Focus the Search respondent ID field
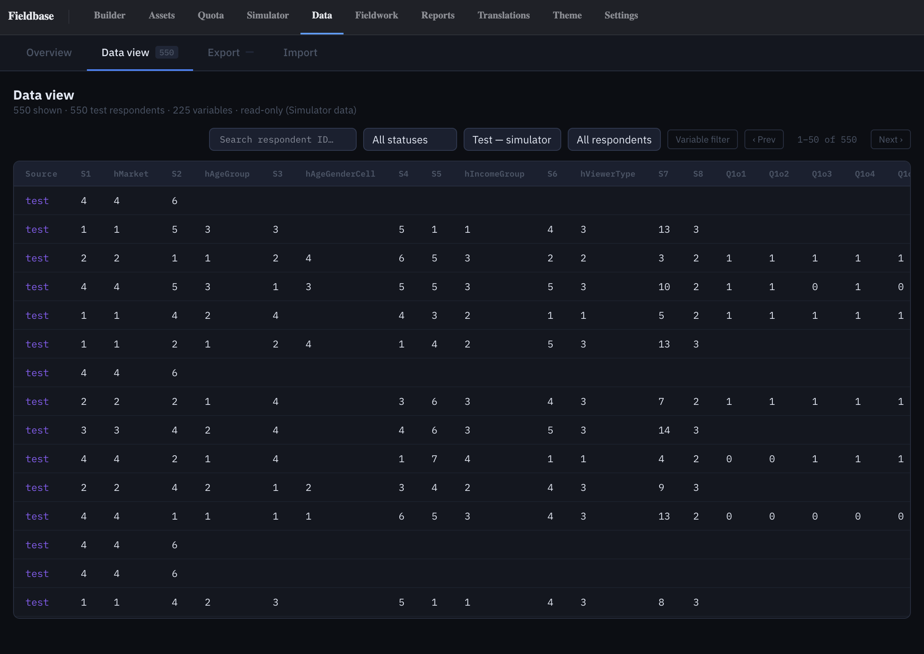Screen dimensions: 924x654 [283, 139]
